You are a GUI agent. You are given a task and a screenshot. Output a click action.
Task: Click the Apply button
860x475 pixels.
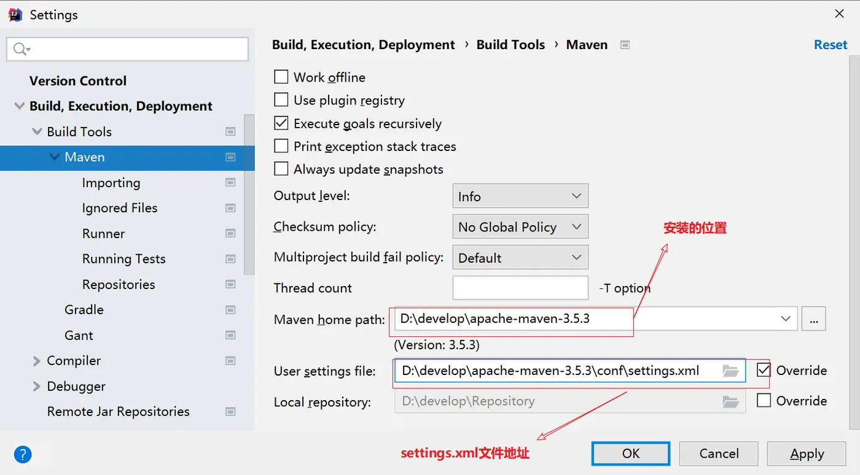pyautogui.click(x=807, y=454)
